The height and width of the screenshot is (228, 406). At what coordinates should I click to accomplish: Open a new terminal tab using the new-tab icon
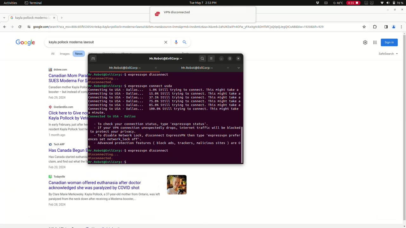pos(93,59)
